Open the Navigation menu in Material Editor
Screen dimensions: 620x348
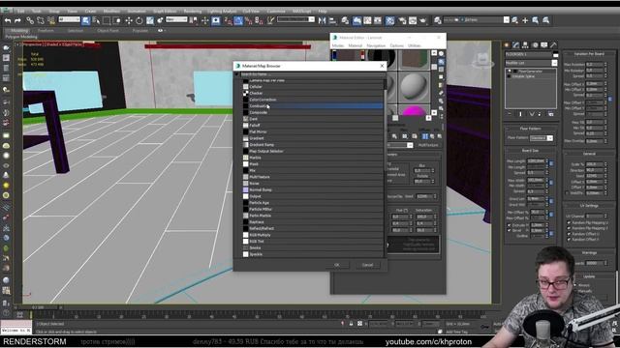click(376, 45)
